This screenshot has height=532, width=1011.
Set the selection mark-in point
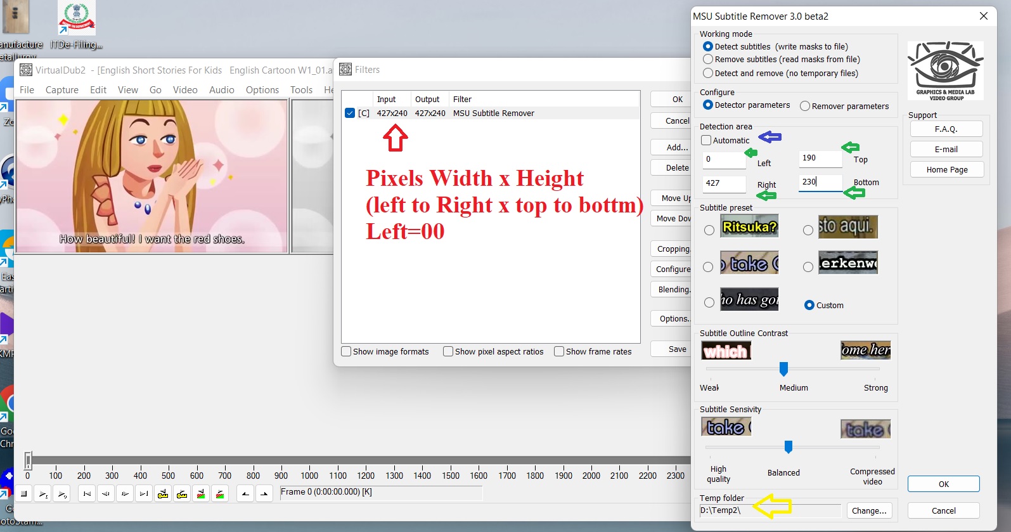[x=245, y=493]
